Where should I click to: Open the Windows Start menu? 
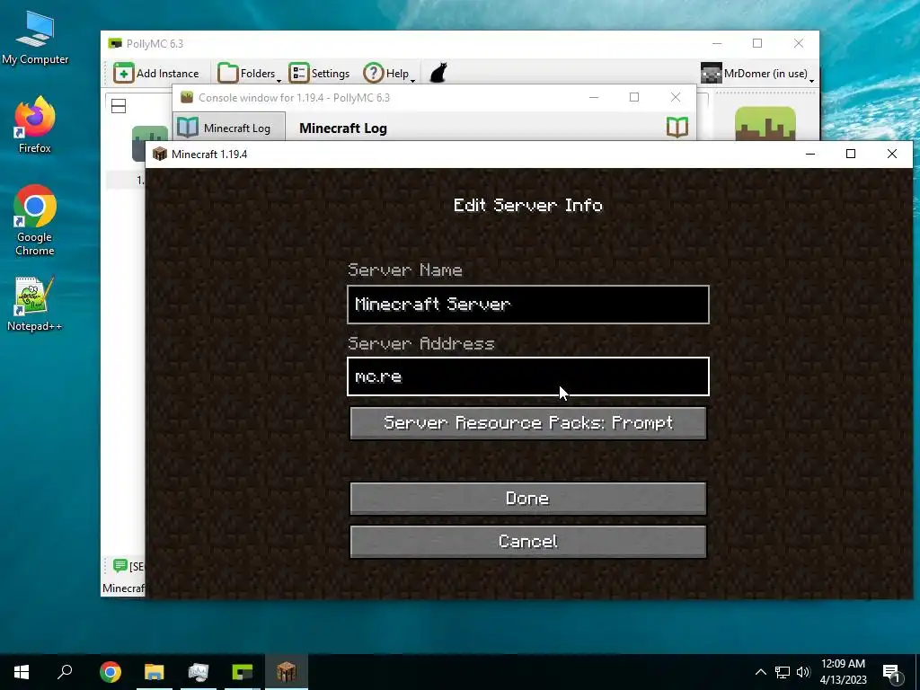pyautogui.click(x=22, y=672)
